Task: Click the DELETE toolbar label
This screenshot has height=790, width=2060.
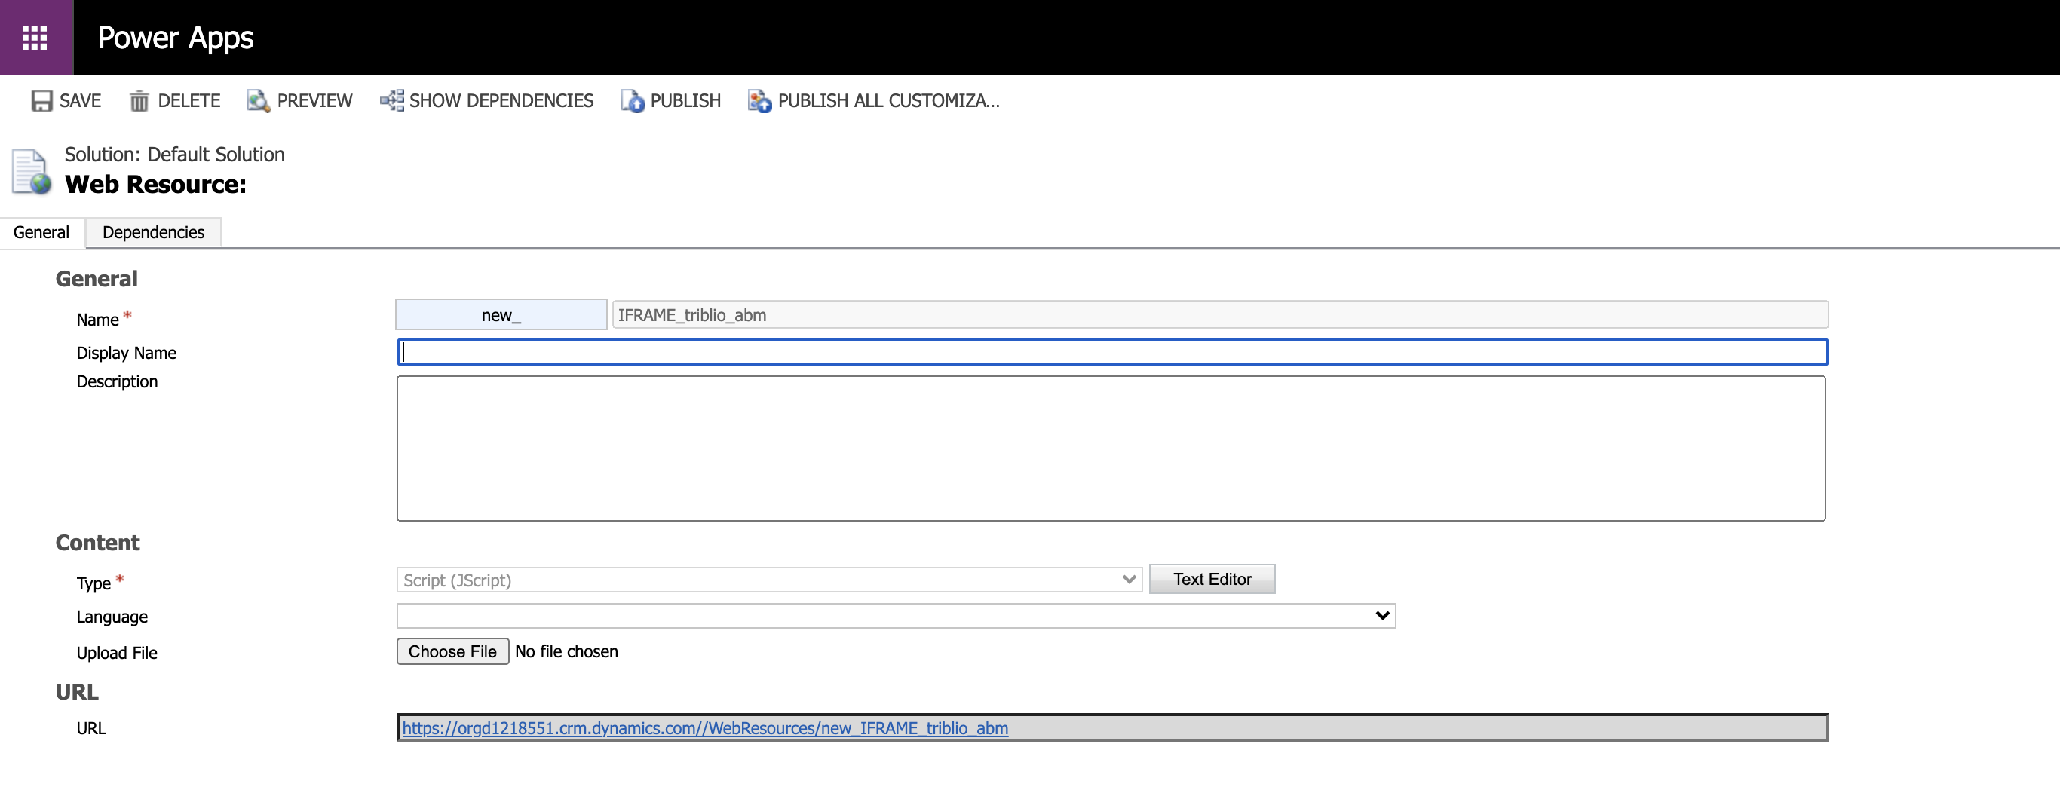Action: tap(189, 101)
